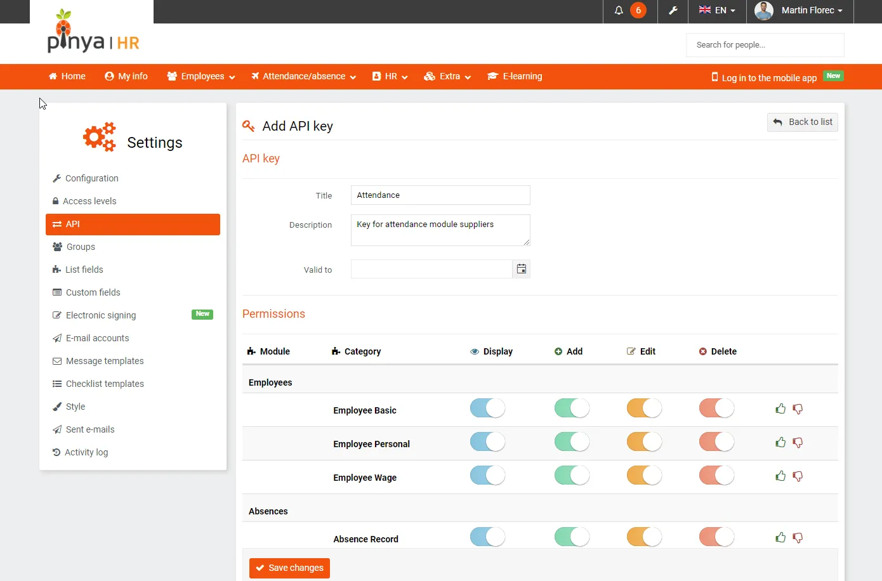Toggle Edit permission for Employee Personal

coord(644,441)
